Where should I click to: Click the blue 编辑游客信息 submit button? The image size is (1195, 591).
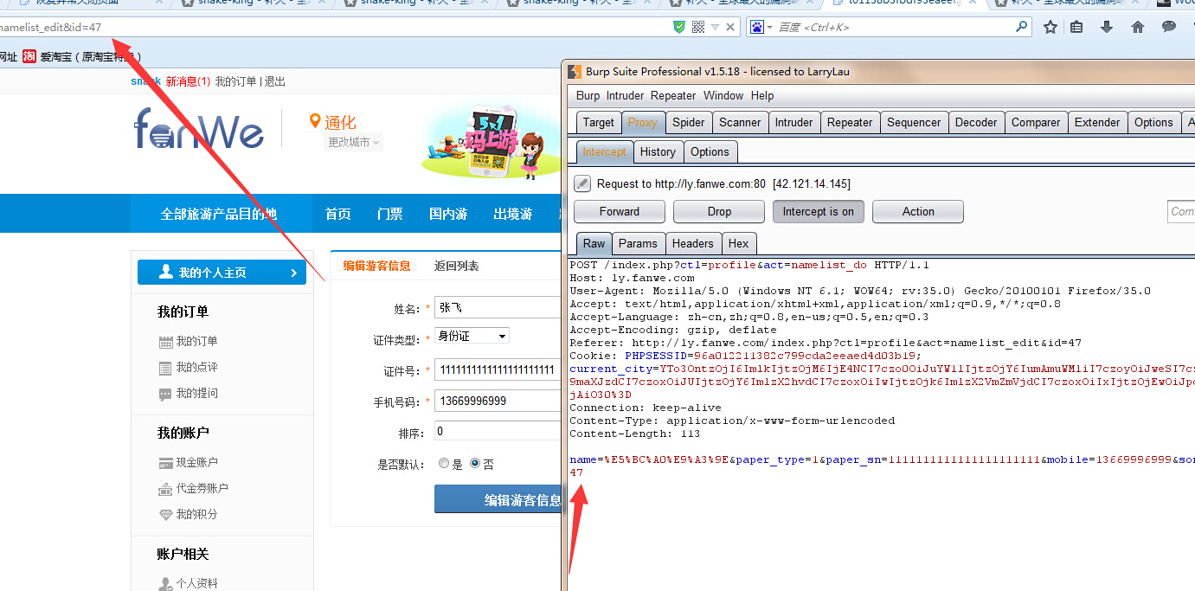tap(498, 500)
